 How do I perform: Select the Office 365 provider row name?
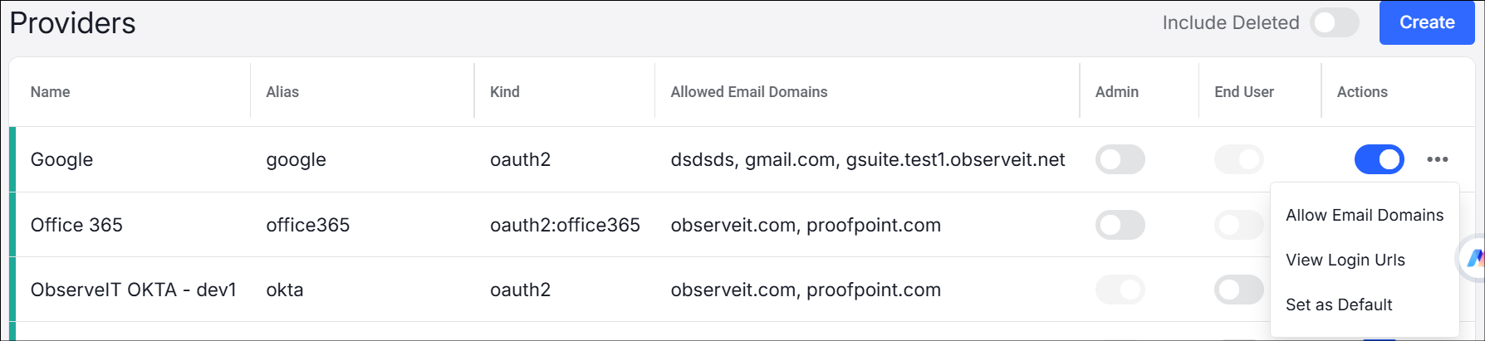[x=76, y=225]
